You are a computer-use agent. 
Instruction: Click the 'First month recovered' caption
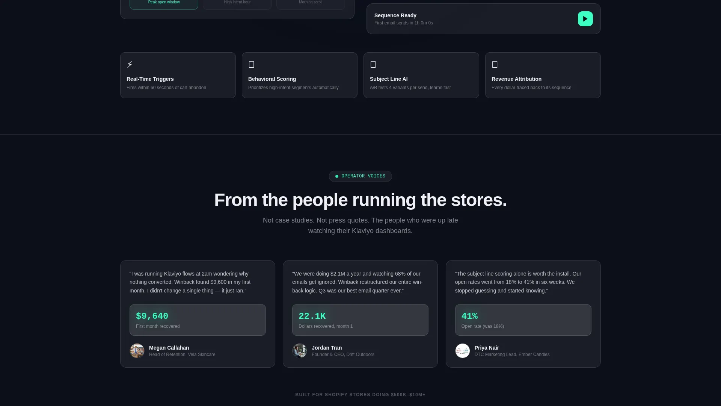point(158,326)
